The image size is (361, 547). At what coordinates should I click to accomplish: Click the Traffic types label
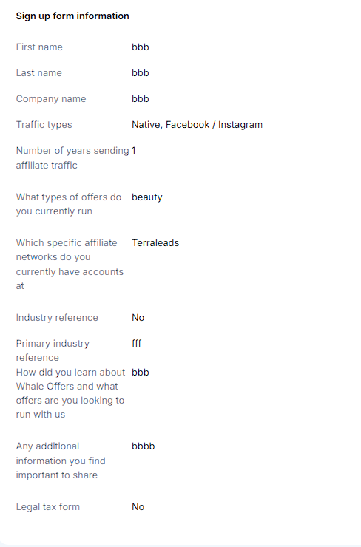pos(44,124)
